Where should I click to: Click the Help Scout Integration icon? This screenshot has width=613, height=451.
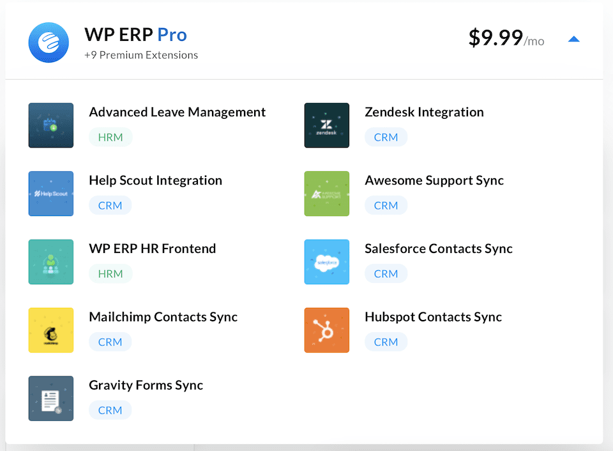50,194
